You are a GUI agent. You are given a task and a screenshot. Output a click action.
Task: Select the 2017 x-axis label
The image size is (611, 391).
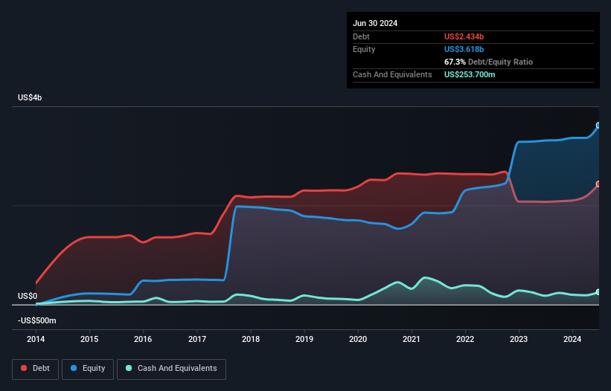197,339
